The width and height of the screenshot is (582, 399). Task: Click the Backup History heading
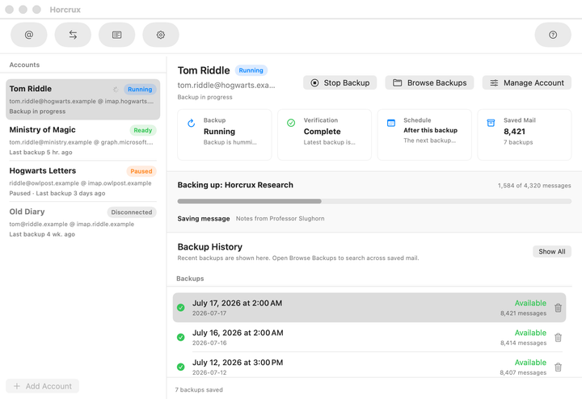pos(209,246)
